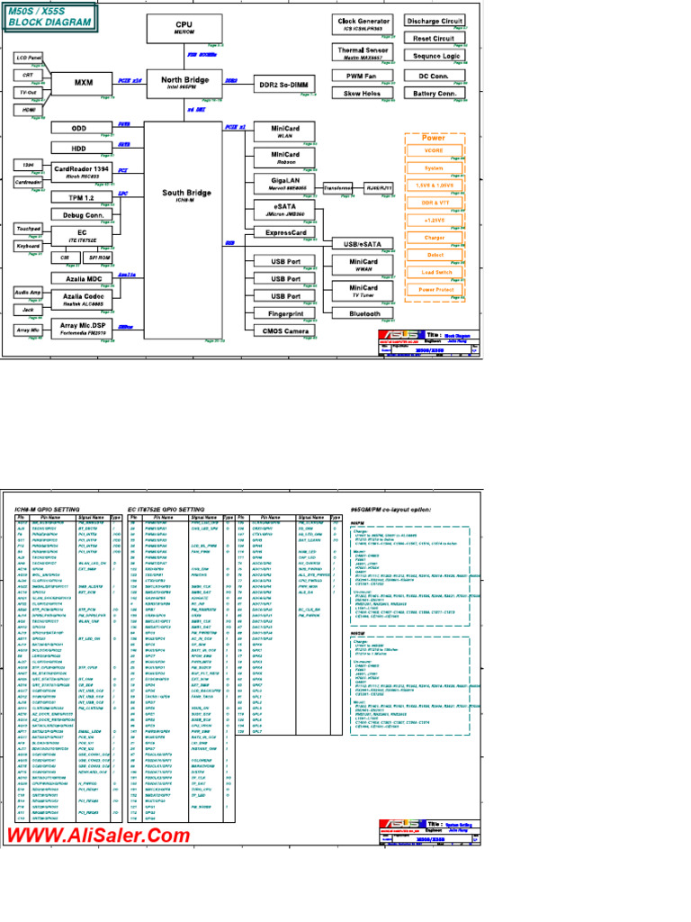Image resolution: width=691 pixels, height=922 pixels.
Task: Click the LCD Panel box
Action: click(28, 58)
